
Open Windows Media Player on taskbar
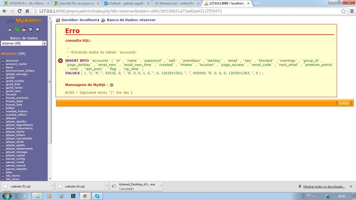tap(49, 196)
